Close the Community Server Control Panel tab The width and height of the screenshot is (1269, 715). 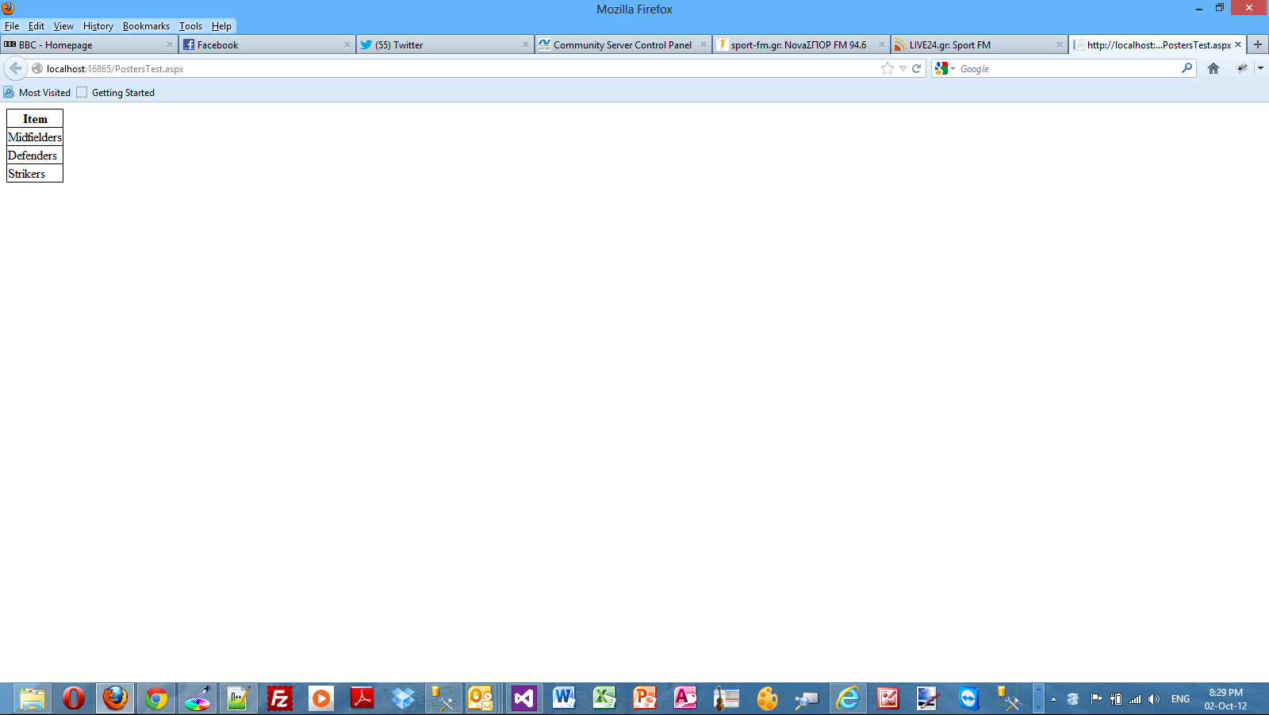pos(703,44)
